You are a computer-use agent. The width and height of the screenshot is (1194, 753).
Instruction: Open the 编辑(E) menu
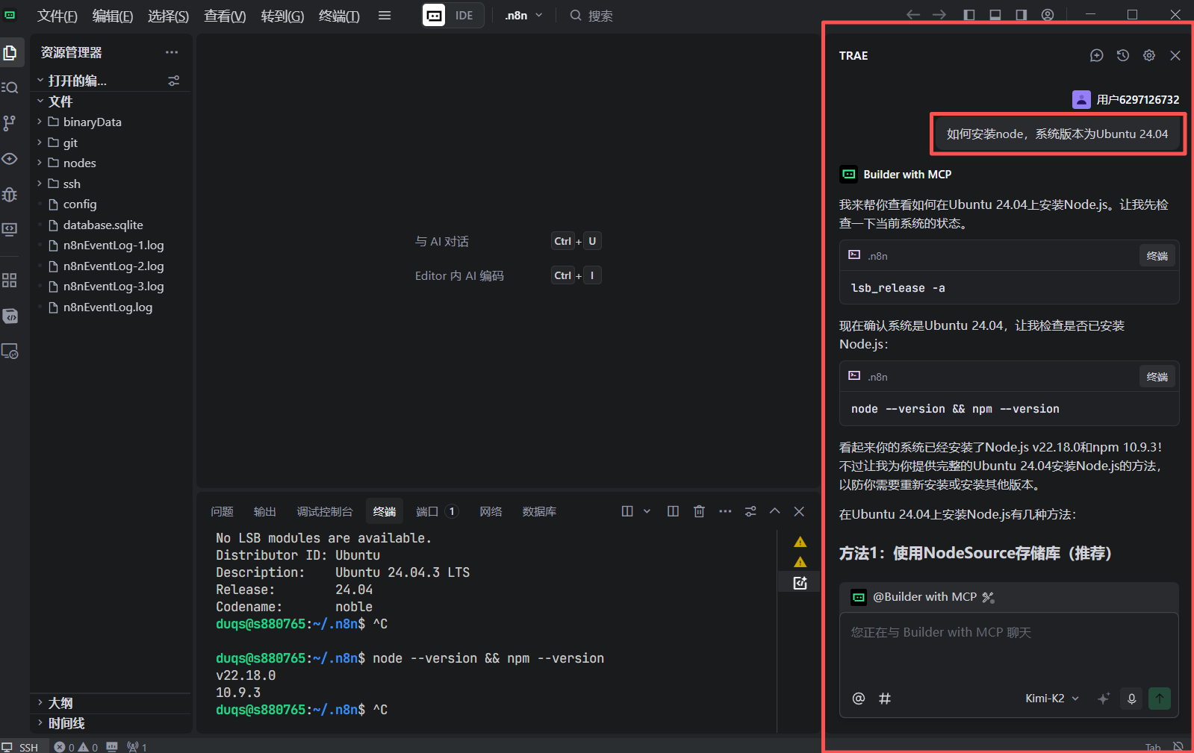point(113,16)
